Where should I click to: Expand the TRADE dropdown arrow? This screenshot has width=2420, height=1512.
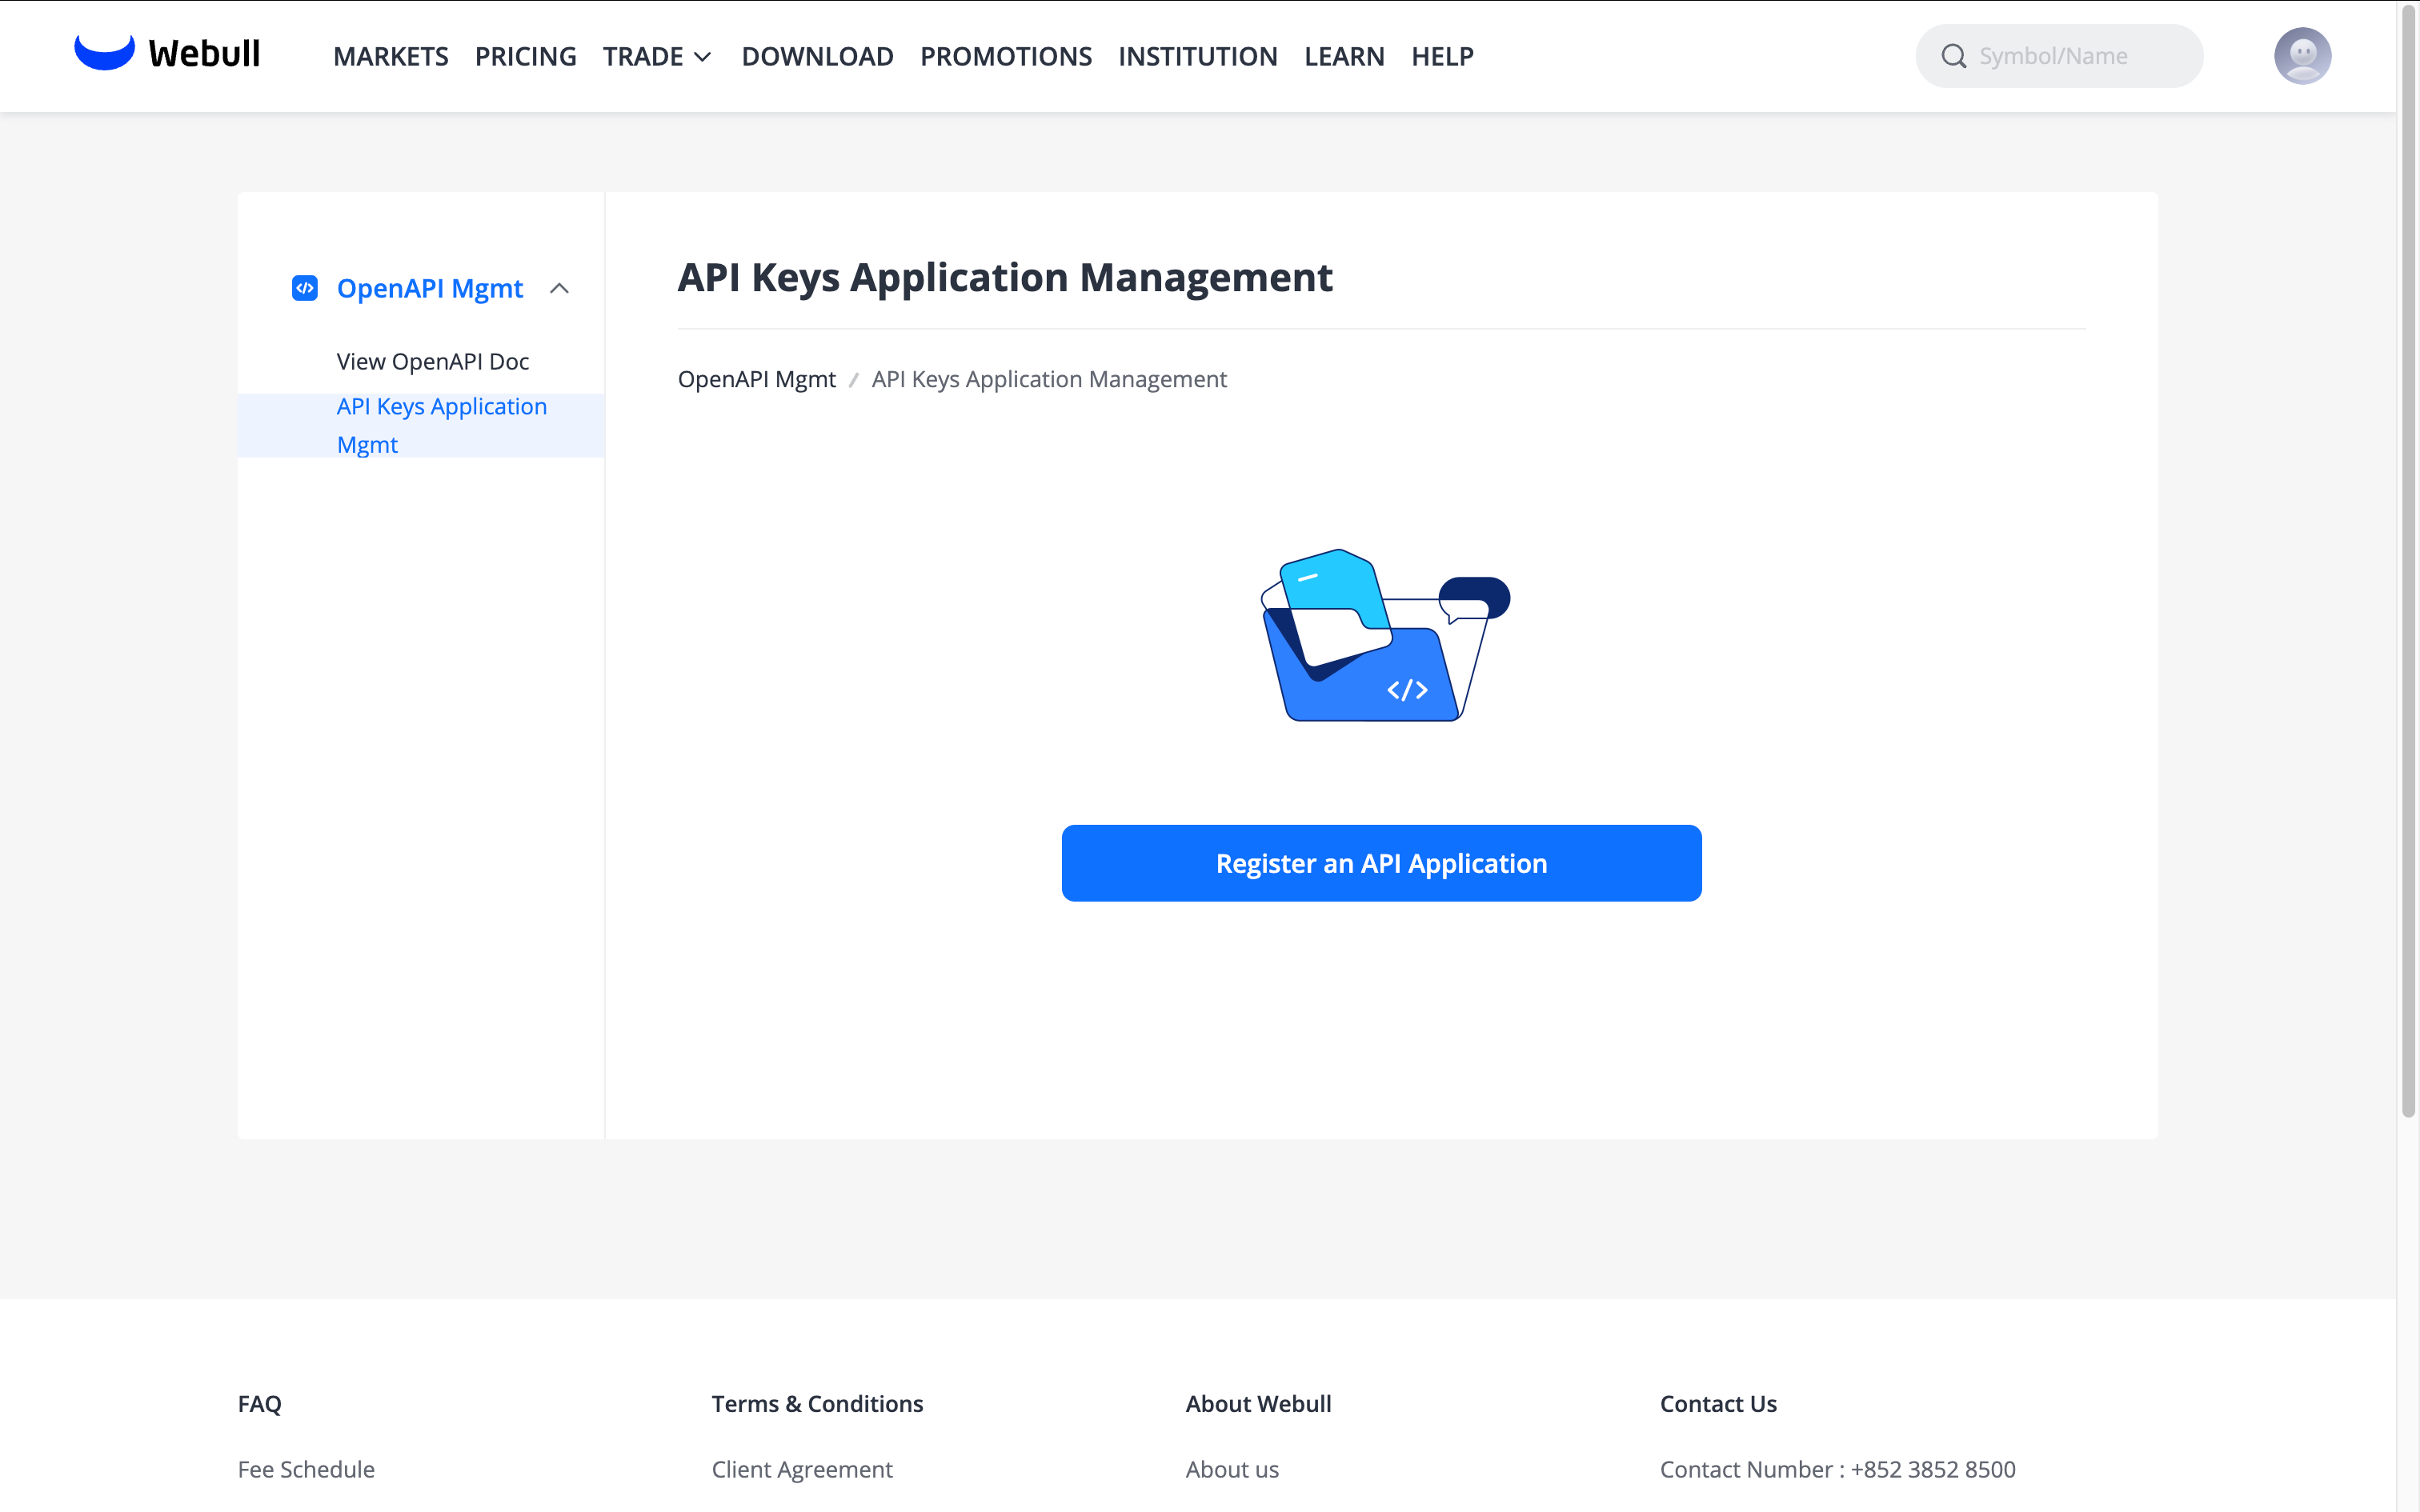pyautogui.click(x=703, y=57)
